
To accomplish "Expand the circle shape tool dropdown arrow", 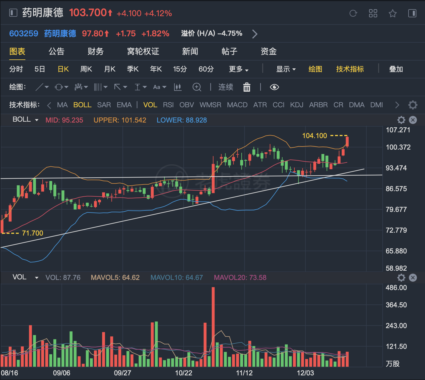I will tap(66, 87).
